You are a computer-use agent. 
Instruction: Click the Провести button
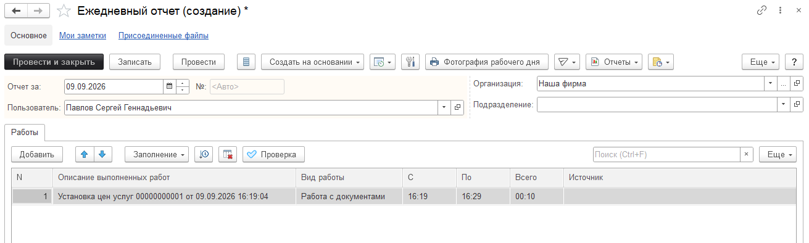(199, 62)
